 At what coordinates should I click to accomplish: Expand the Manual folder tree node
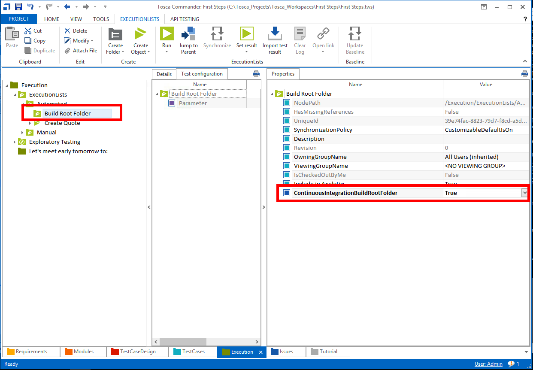(x=22, y=133)
